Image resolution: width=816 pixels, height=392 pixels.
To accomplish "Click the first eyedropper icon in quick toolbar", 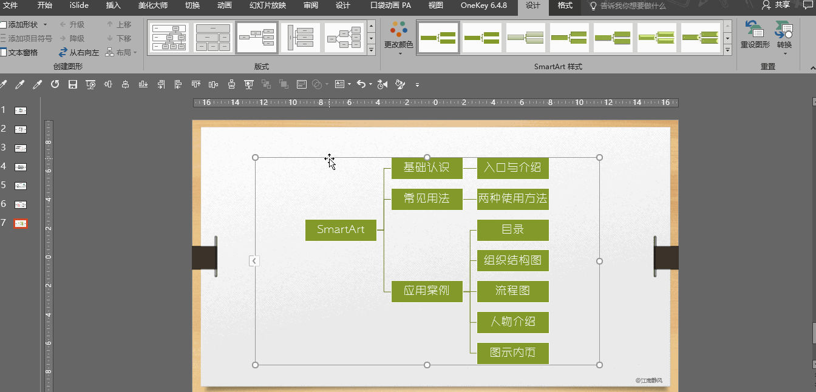I will [x=3, y=84].
